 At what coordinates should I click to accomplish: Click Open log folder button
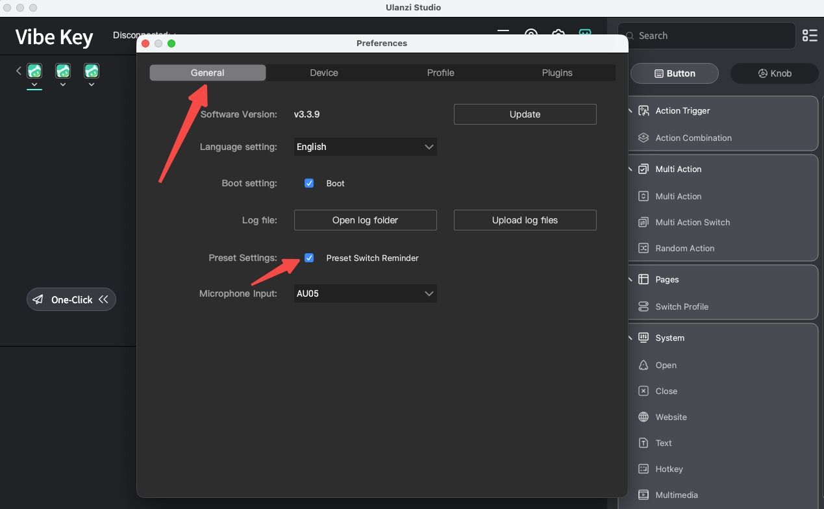[x=365, y=220]
